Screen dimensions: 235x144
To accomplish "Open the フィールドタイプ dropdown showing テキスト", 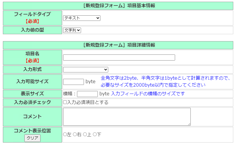I will [82, 18].
